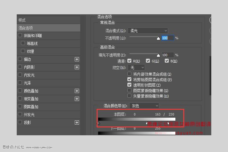Enable the 内阴影 effect checkbox
The width and height of the screenshot is (228, 152).
(20, 67)
